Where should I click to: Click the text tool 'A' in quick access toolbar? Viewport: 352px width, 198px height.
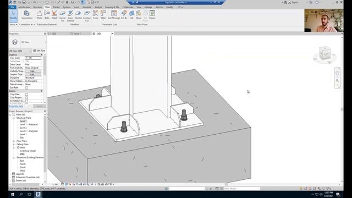point(67,2)
